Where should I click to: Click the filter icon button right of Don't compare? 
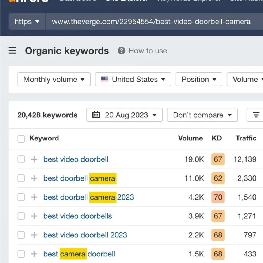[256, 115]
